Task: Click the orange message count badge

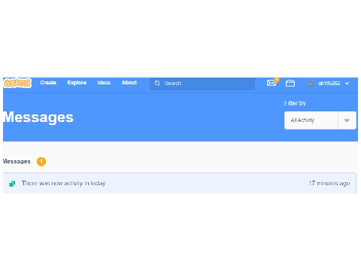Action: 41,162
